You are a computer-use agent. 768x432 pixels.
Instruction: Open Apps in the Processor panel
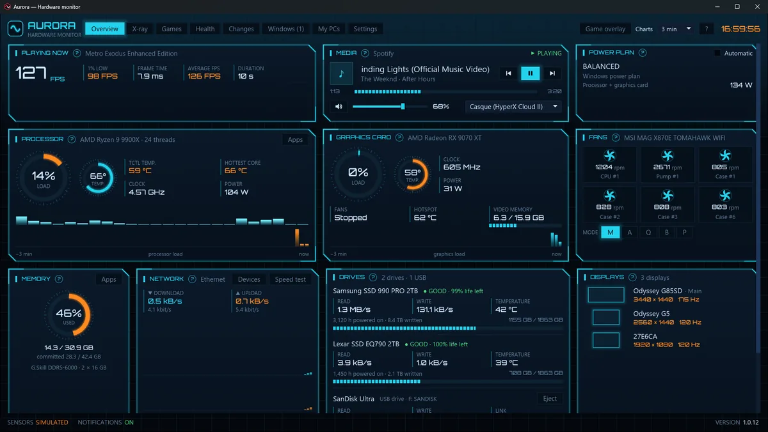pyautogui.click(x=295, y=140)
